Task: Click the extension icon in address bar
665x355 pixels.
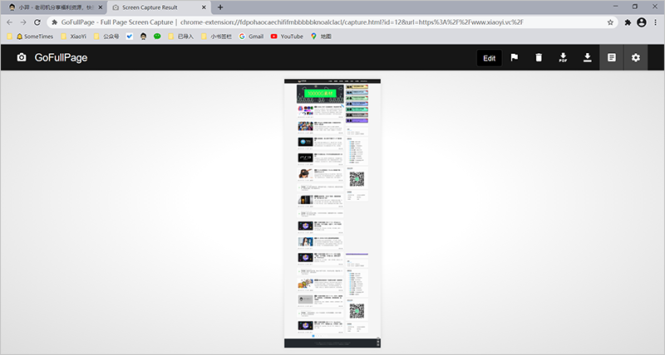Action: pyautogui.click(x=54, y=22)
